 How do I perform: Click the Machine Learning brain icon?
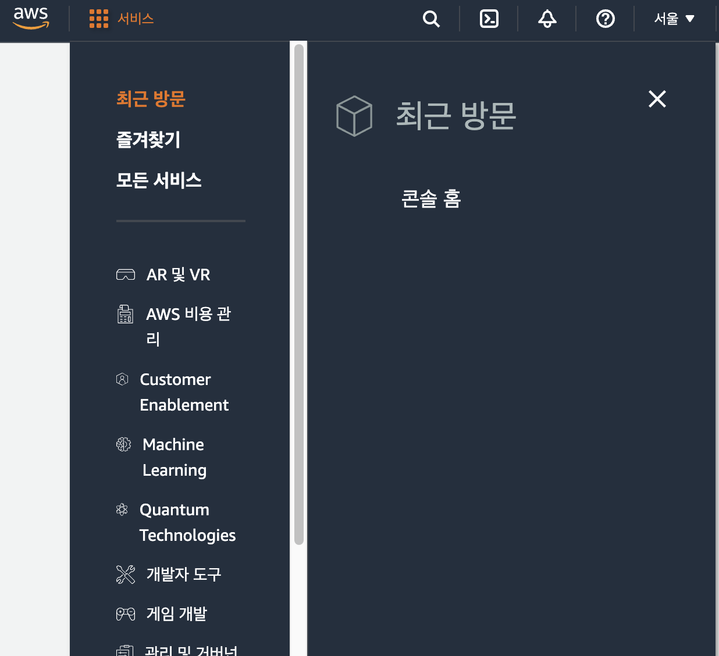[123, 444]
